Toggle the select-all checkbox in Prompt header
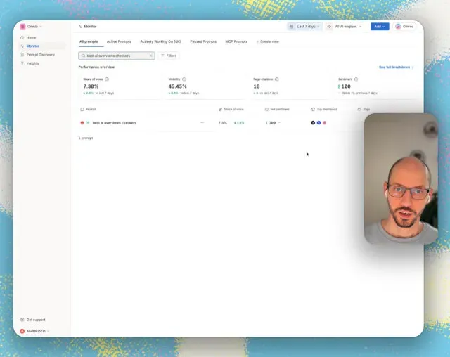The width and height of the screenshot is (450, 357). [82, 109]
